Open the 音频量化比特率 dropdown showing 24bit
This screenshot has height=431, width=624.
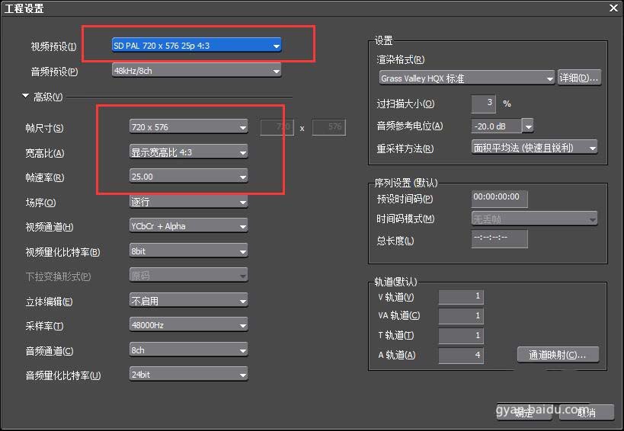pyautogui.click(x=188, y=375)
